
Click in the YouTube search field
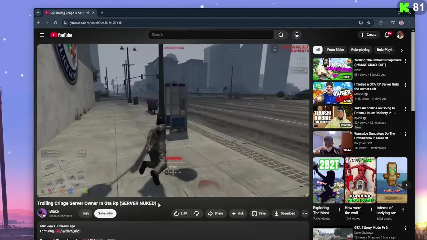tap(211, 35)
